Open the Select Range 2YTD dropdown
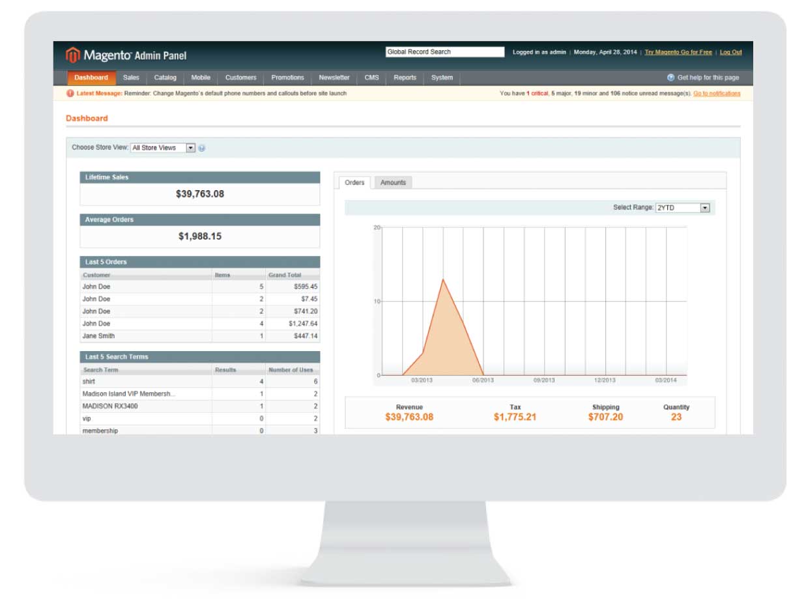 tap(682, 208)
